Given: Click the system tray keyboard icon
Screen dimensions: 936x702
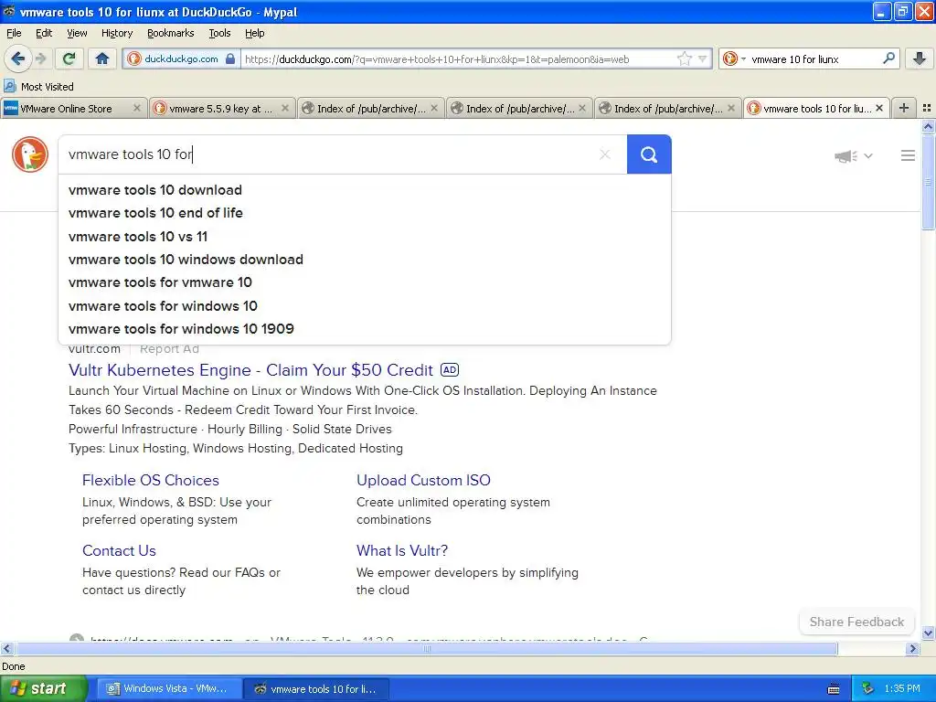Looking at the screenshot, I should [x=834, y=689].
